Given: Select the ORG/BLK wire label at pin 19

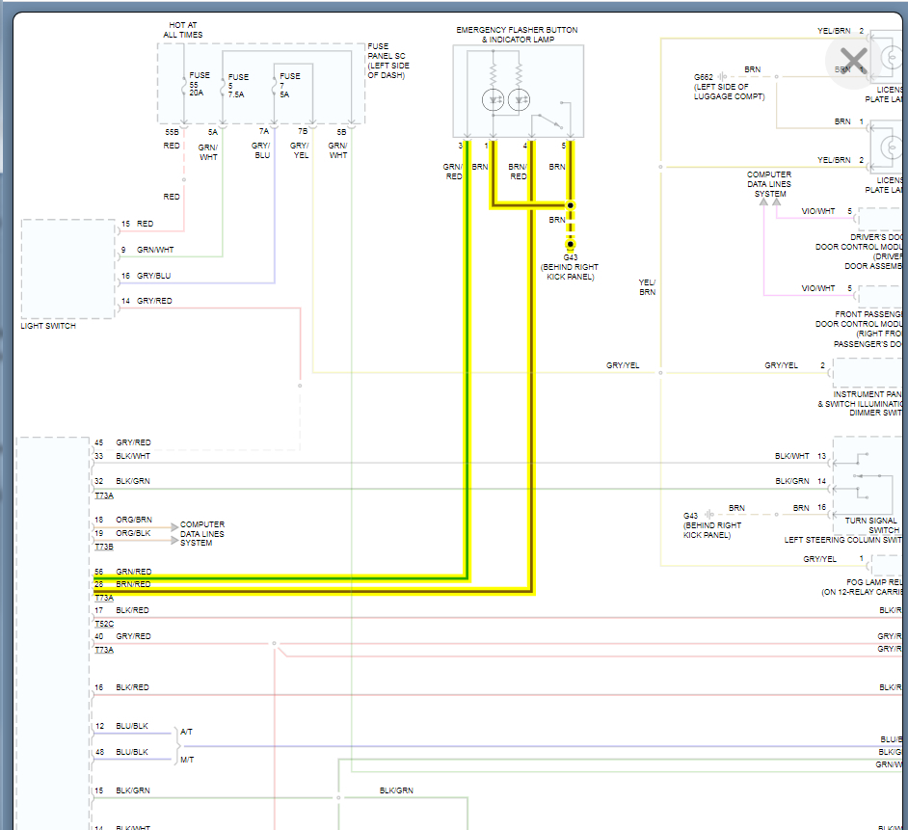Looking at the screenshot, I should [134, 533].
